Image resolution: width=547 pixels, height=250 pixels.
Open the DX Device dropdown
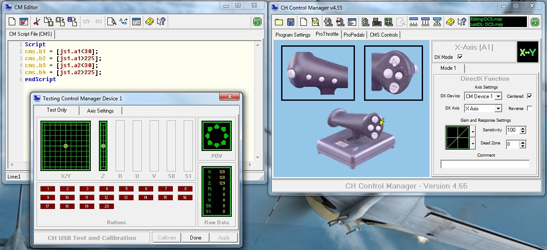tap(498, 96)
